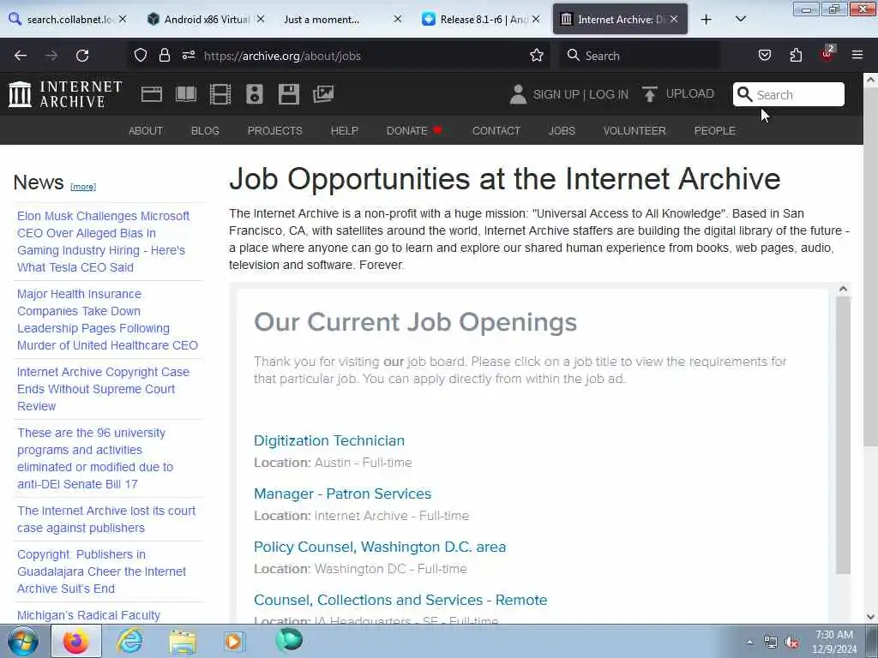This screenshot has height=658, width=878.
Task: Open the ABOUT menu item
Action: tap(146, 130)
